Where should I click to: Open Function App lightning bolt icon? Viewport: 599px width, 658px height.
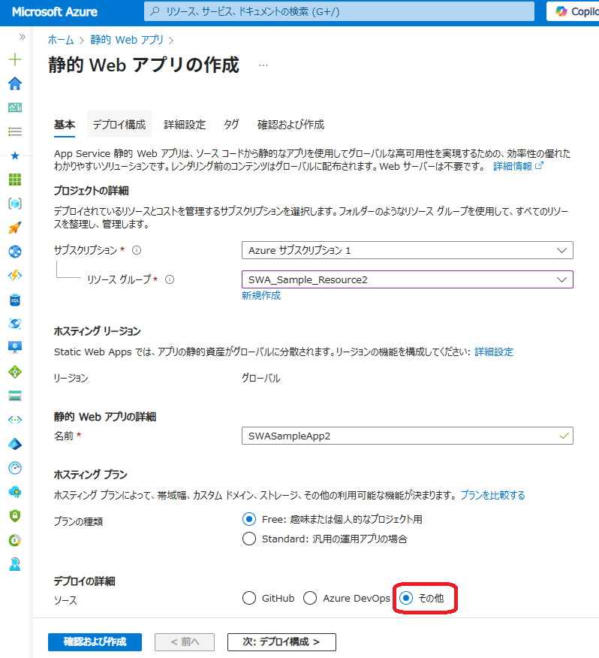tap(15, 276)
